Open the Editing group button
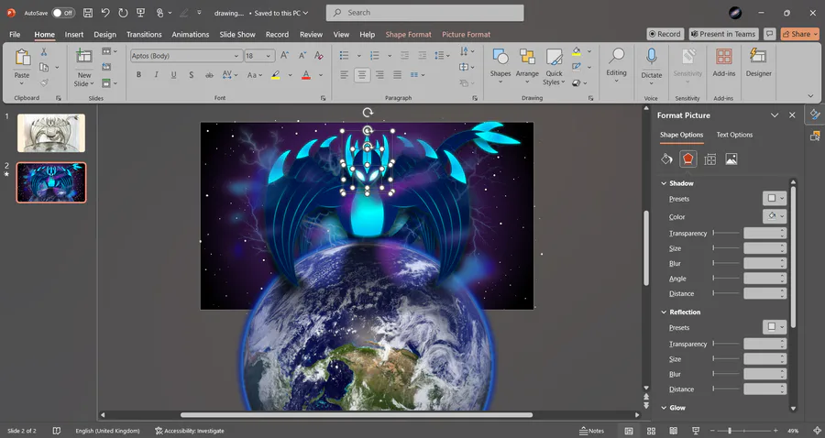This screenshot has height=438, width=825. click(616, 66)
